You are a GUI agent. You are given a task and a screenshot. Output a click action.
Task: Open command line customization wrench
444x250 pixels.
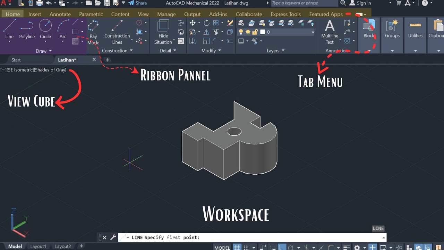(x=113, y=237)
